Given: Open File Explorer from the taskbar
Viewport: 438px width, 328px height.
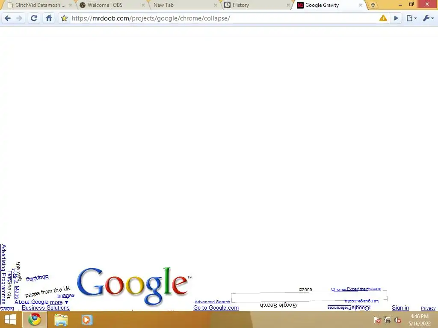Looking at the screenshot, I should coord(61,320).
